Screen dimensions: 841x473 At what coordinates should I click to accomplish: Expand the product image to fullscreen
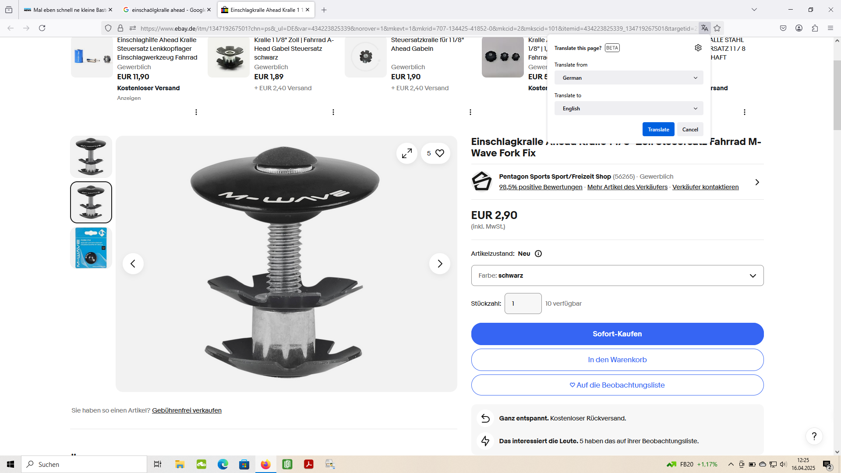pyautogui.click(x=406, y=153)
